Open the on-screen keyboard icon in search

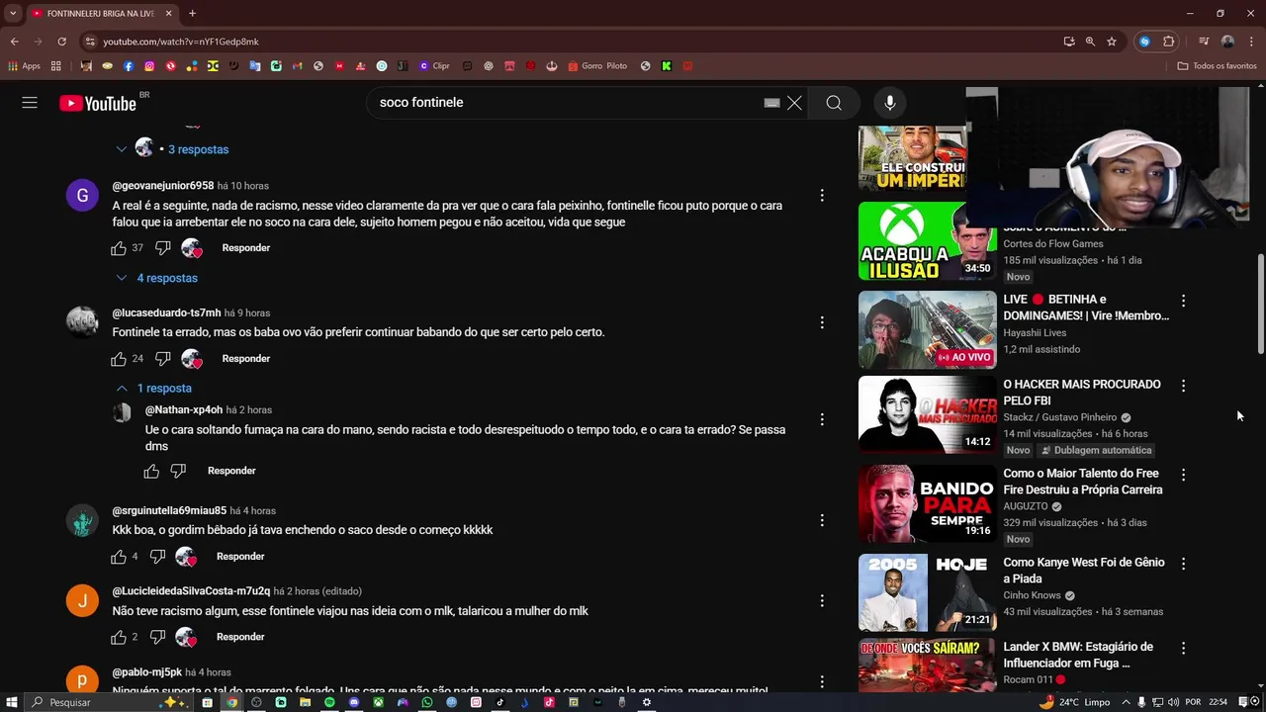point(772,103)
